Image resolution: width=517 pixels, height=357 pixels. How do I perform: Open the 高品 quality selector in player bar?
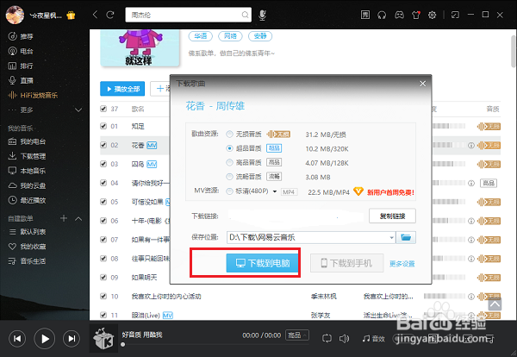297,335
